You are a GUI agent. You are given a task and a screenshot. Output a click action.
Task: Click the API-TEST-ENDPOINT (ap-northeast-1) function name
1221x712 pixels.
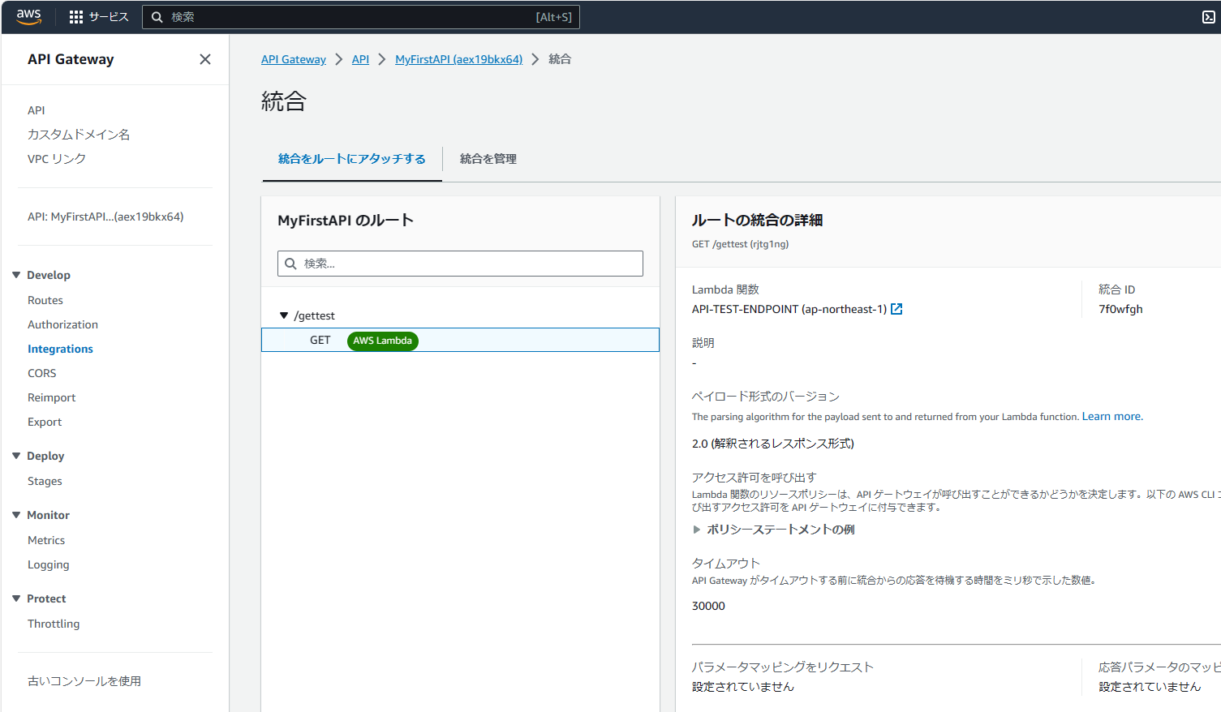(789, 309)
